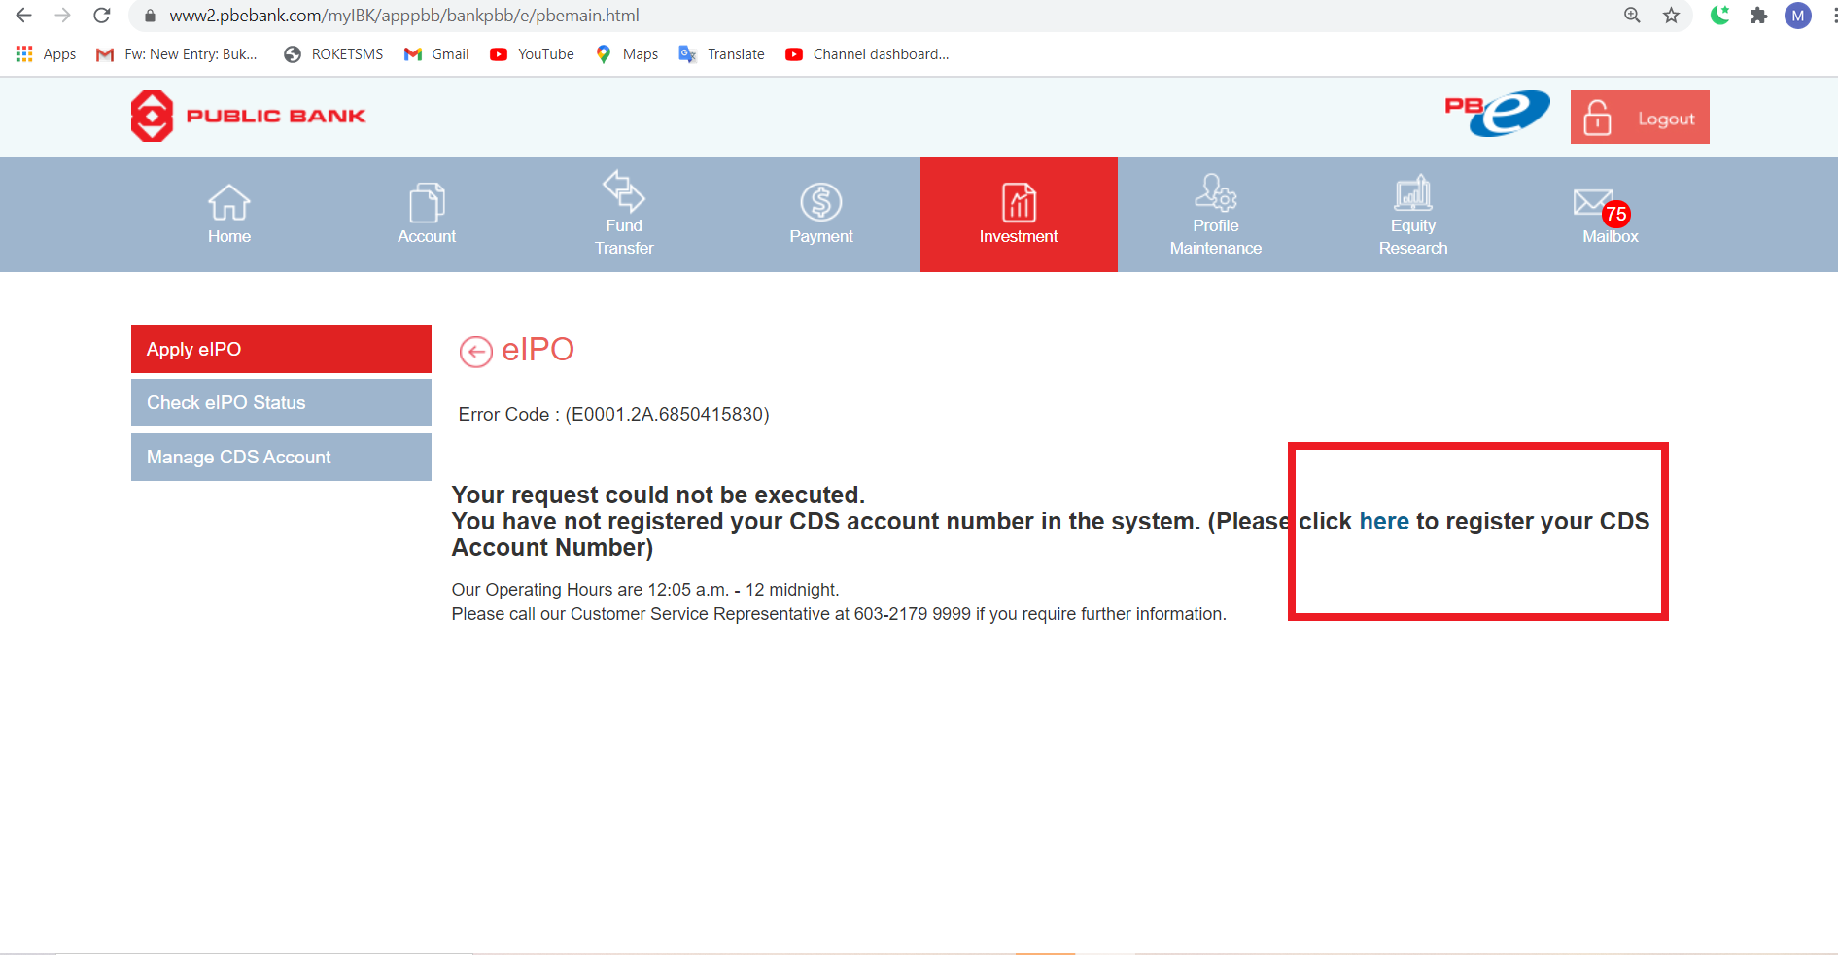Open the Account menu icon
The height and width of the screenshot is (955, 1838).
[426, 203]
